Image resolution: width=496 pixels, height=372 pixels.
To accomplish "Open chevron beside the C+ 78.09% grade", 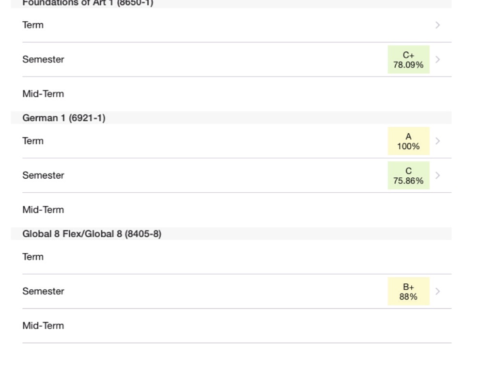I will tap(437, 60).
